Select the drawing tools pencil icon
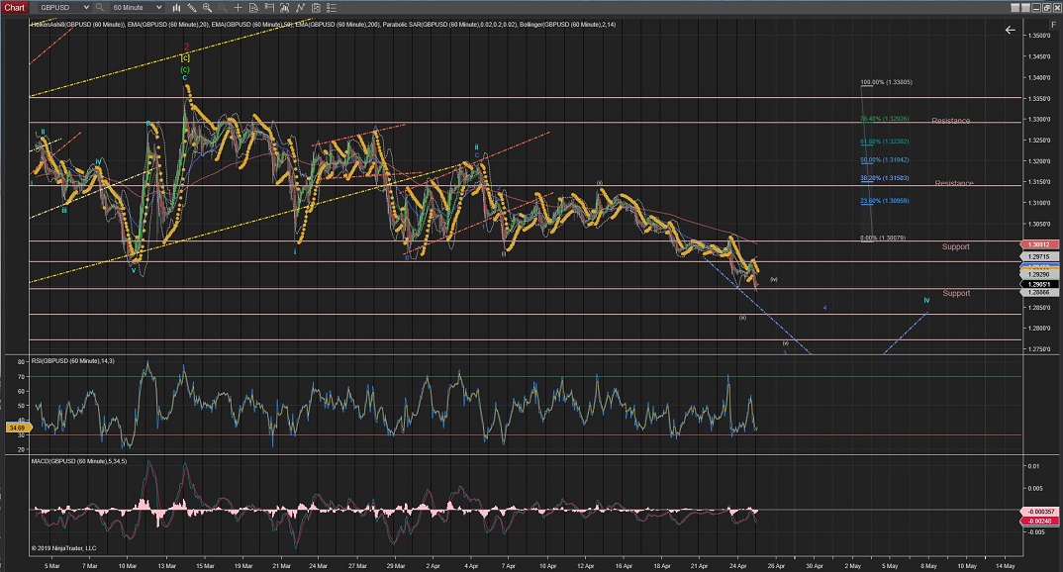 click(x=191, y=7)
